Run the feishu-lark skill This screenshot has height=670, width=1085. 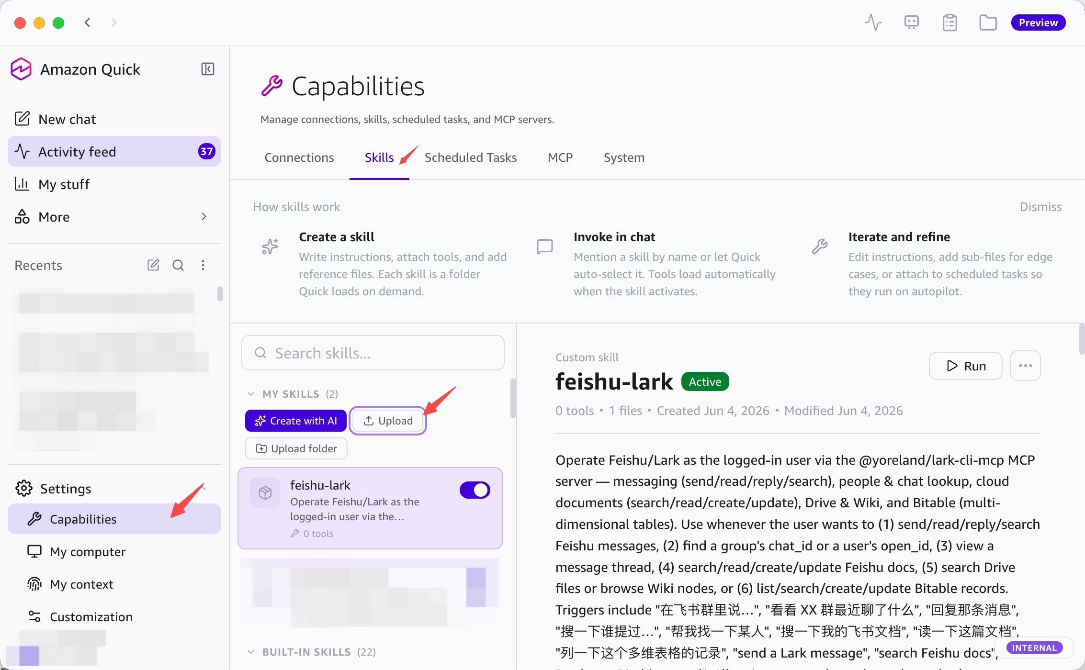(x=966, y=366)
